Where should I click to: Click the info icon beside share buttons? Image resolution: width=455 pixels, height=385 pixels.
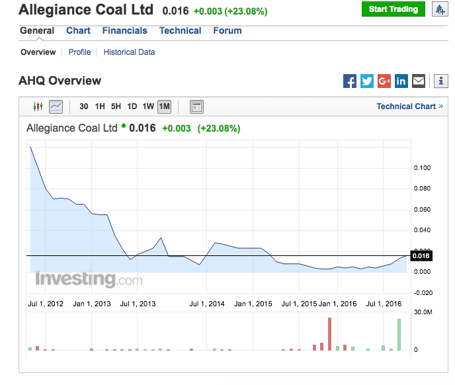[x=440, y=81]
